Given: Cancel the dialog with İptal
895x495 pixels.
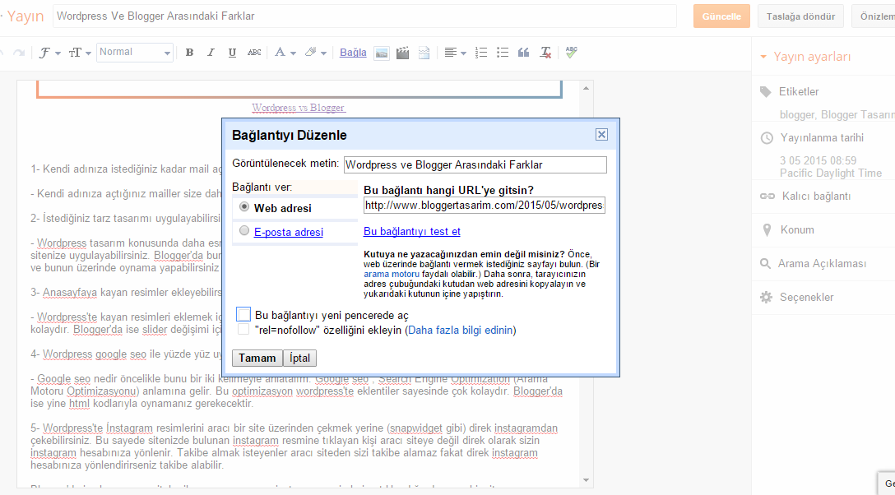Looking at the screenshot, I should click(299, 359).
